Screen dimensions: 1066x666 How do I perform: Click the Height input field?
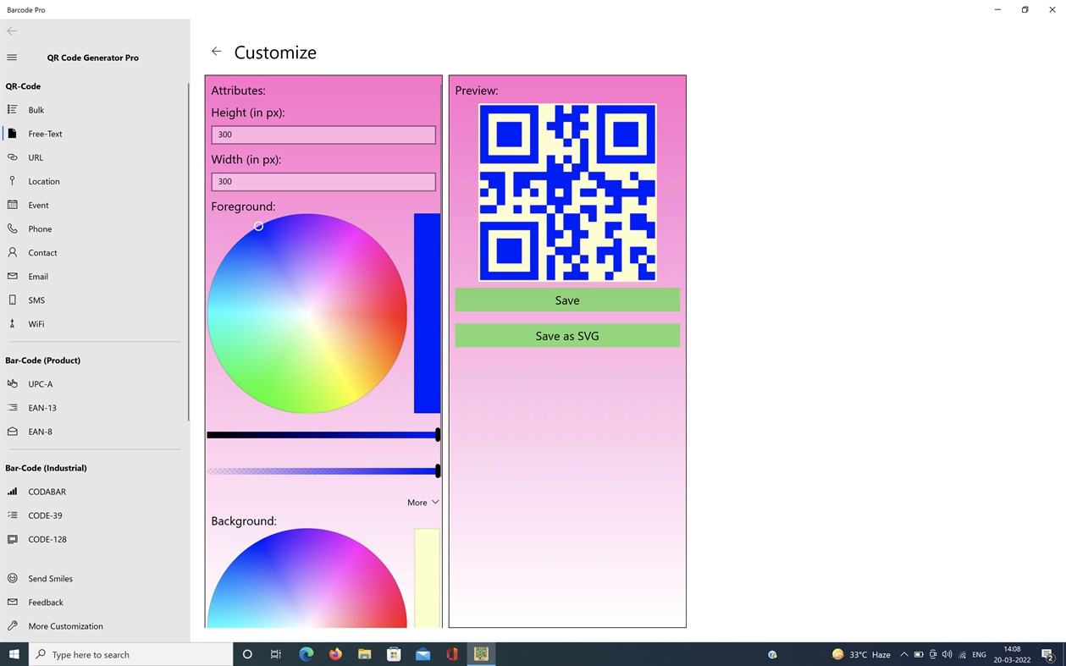coord(323,134)
